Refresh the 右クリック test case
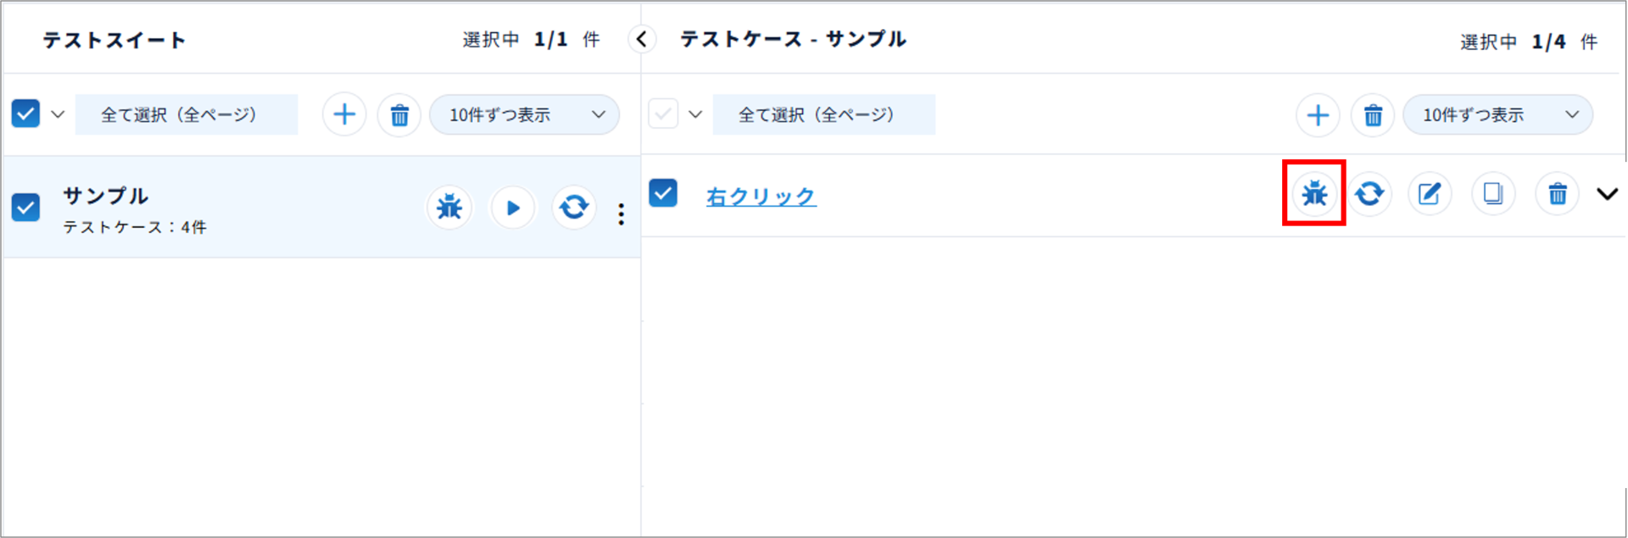The width and height of the screenshot is (1628, 538). point(1369,194)
